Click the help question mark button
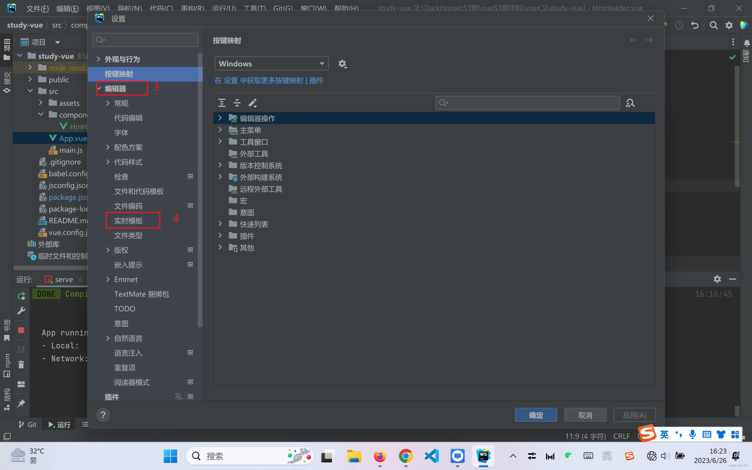The height and width of the screenshot is (470, 752). pos(103,415)
